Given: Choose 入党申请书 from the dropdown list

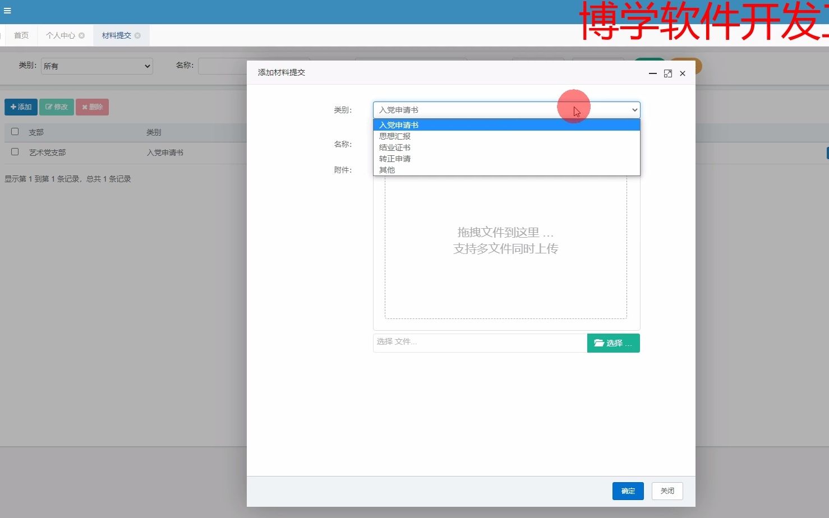Looking at the screenshot, I should [506, 125].
